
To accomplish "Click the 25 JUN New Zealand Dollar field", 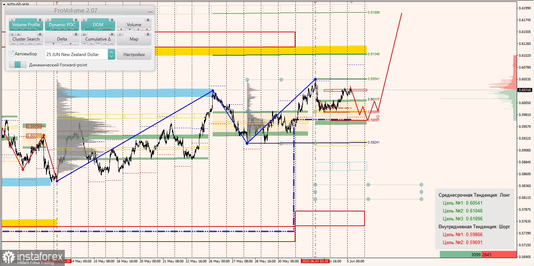I will tap(76, 54).
